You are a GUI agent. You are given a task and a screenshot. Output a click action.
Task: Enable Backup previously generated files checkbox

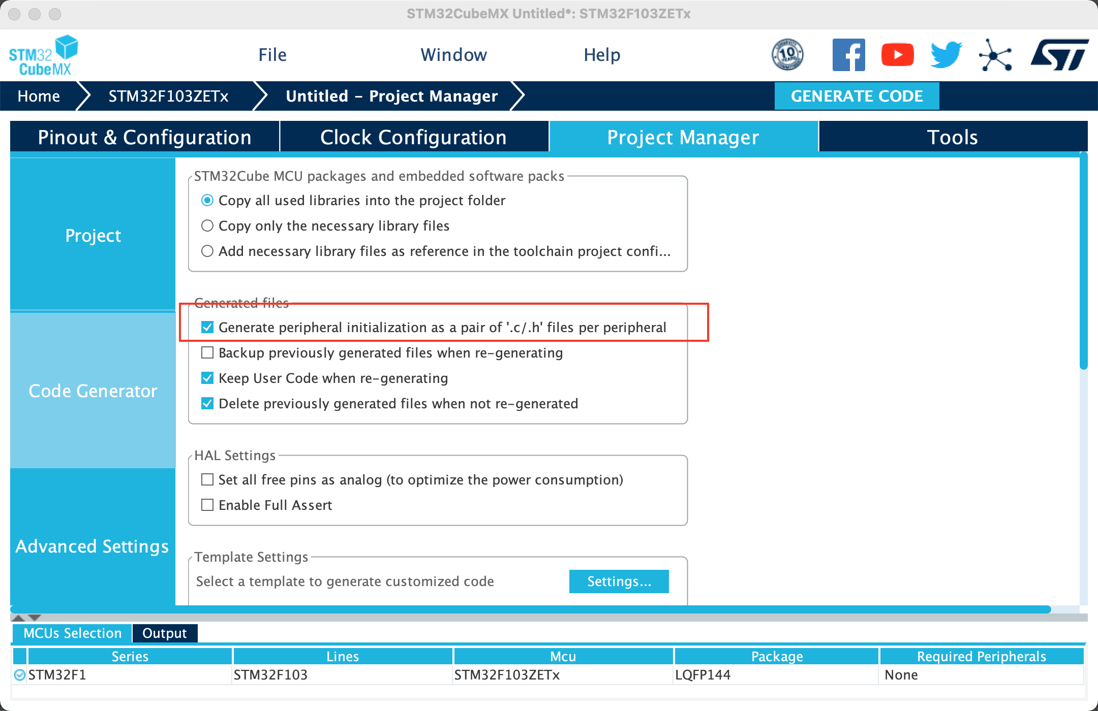207,353
